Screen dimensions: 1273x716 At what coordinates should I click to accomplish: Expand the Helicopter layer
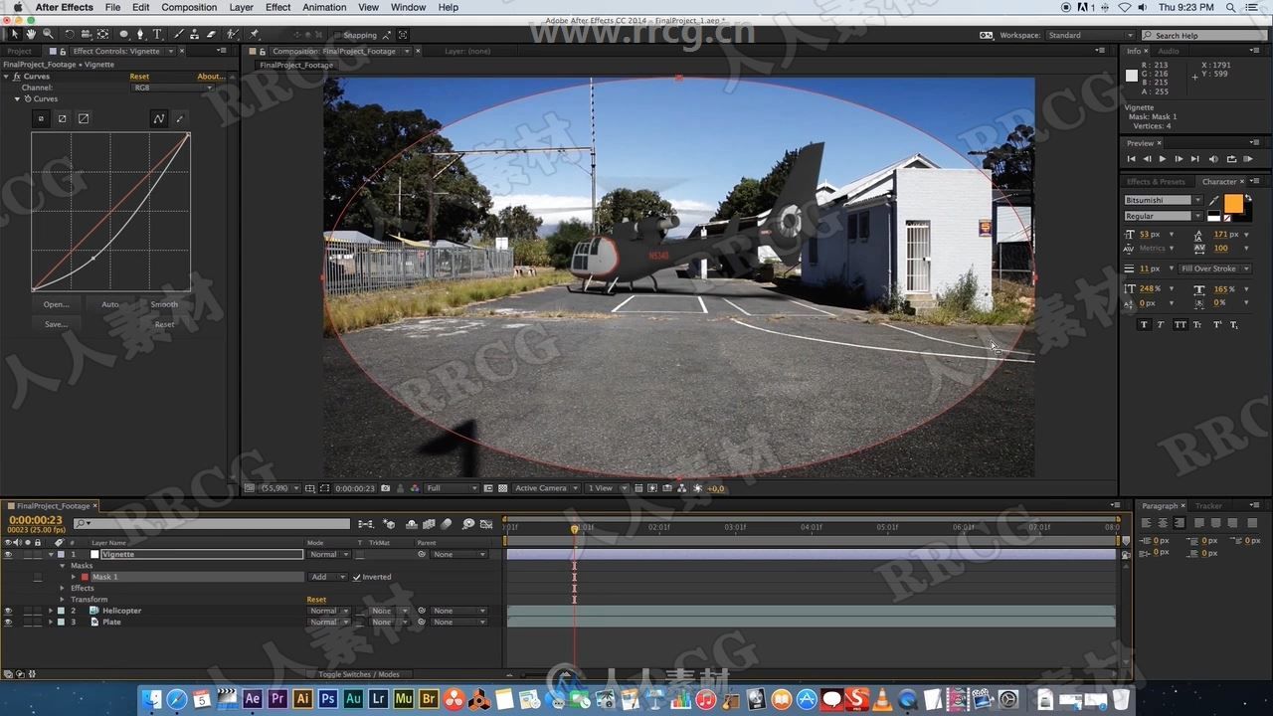(x=51, y=611)
